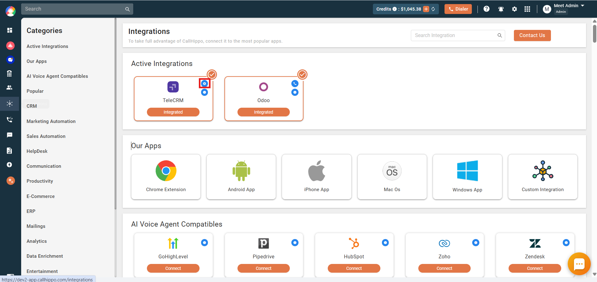
Task: Click TeleCRM Integrated button
Action: pyautogui.click(x=173, y=112)
